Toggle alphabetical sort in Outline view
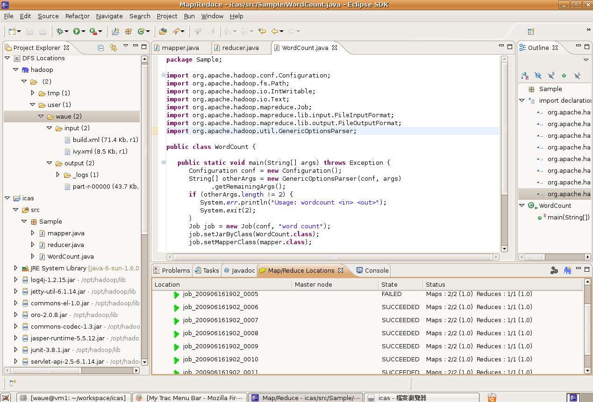 [x=524, y=75]
